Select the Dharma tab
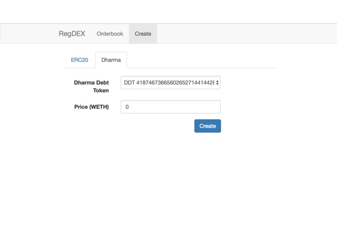This screenshot has height=239, width=337. click(x=111, y=60)
